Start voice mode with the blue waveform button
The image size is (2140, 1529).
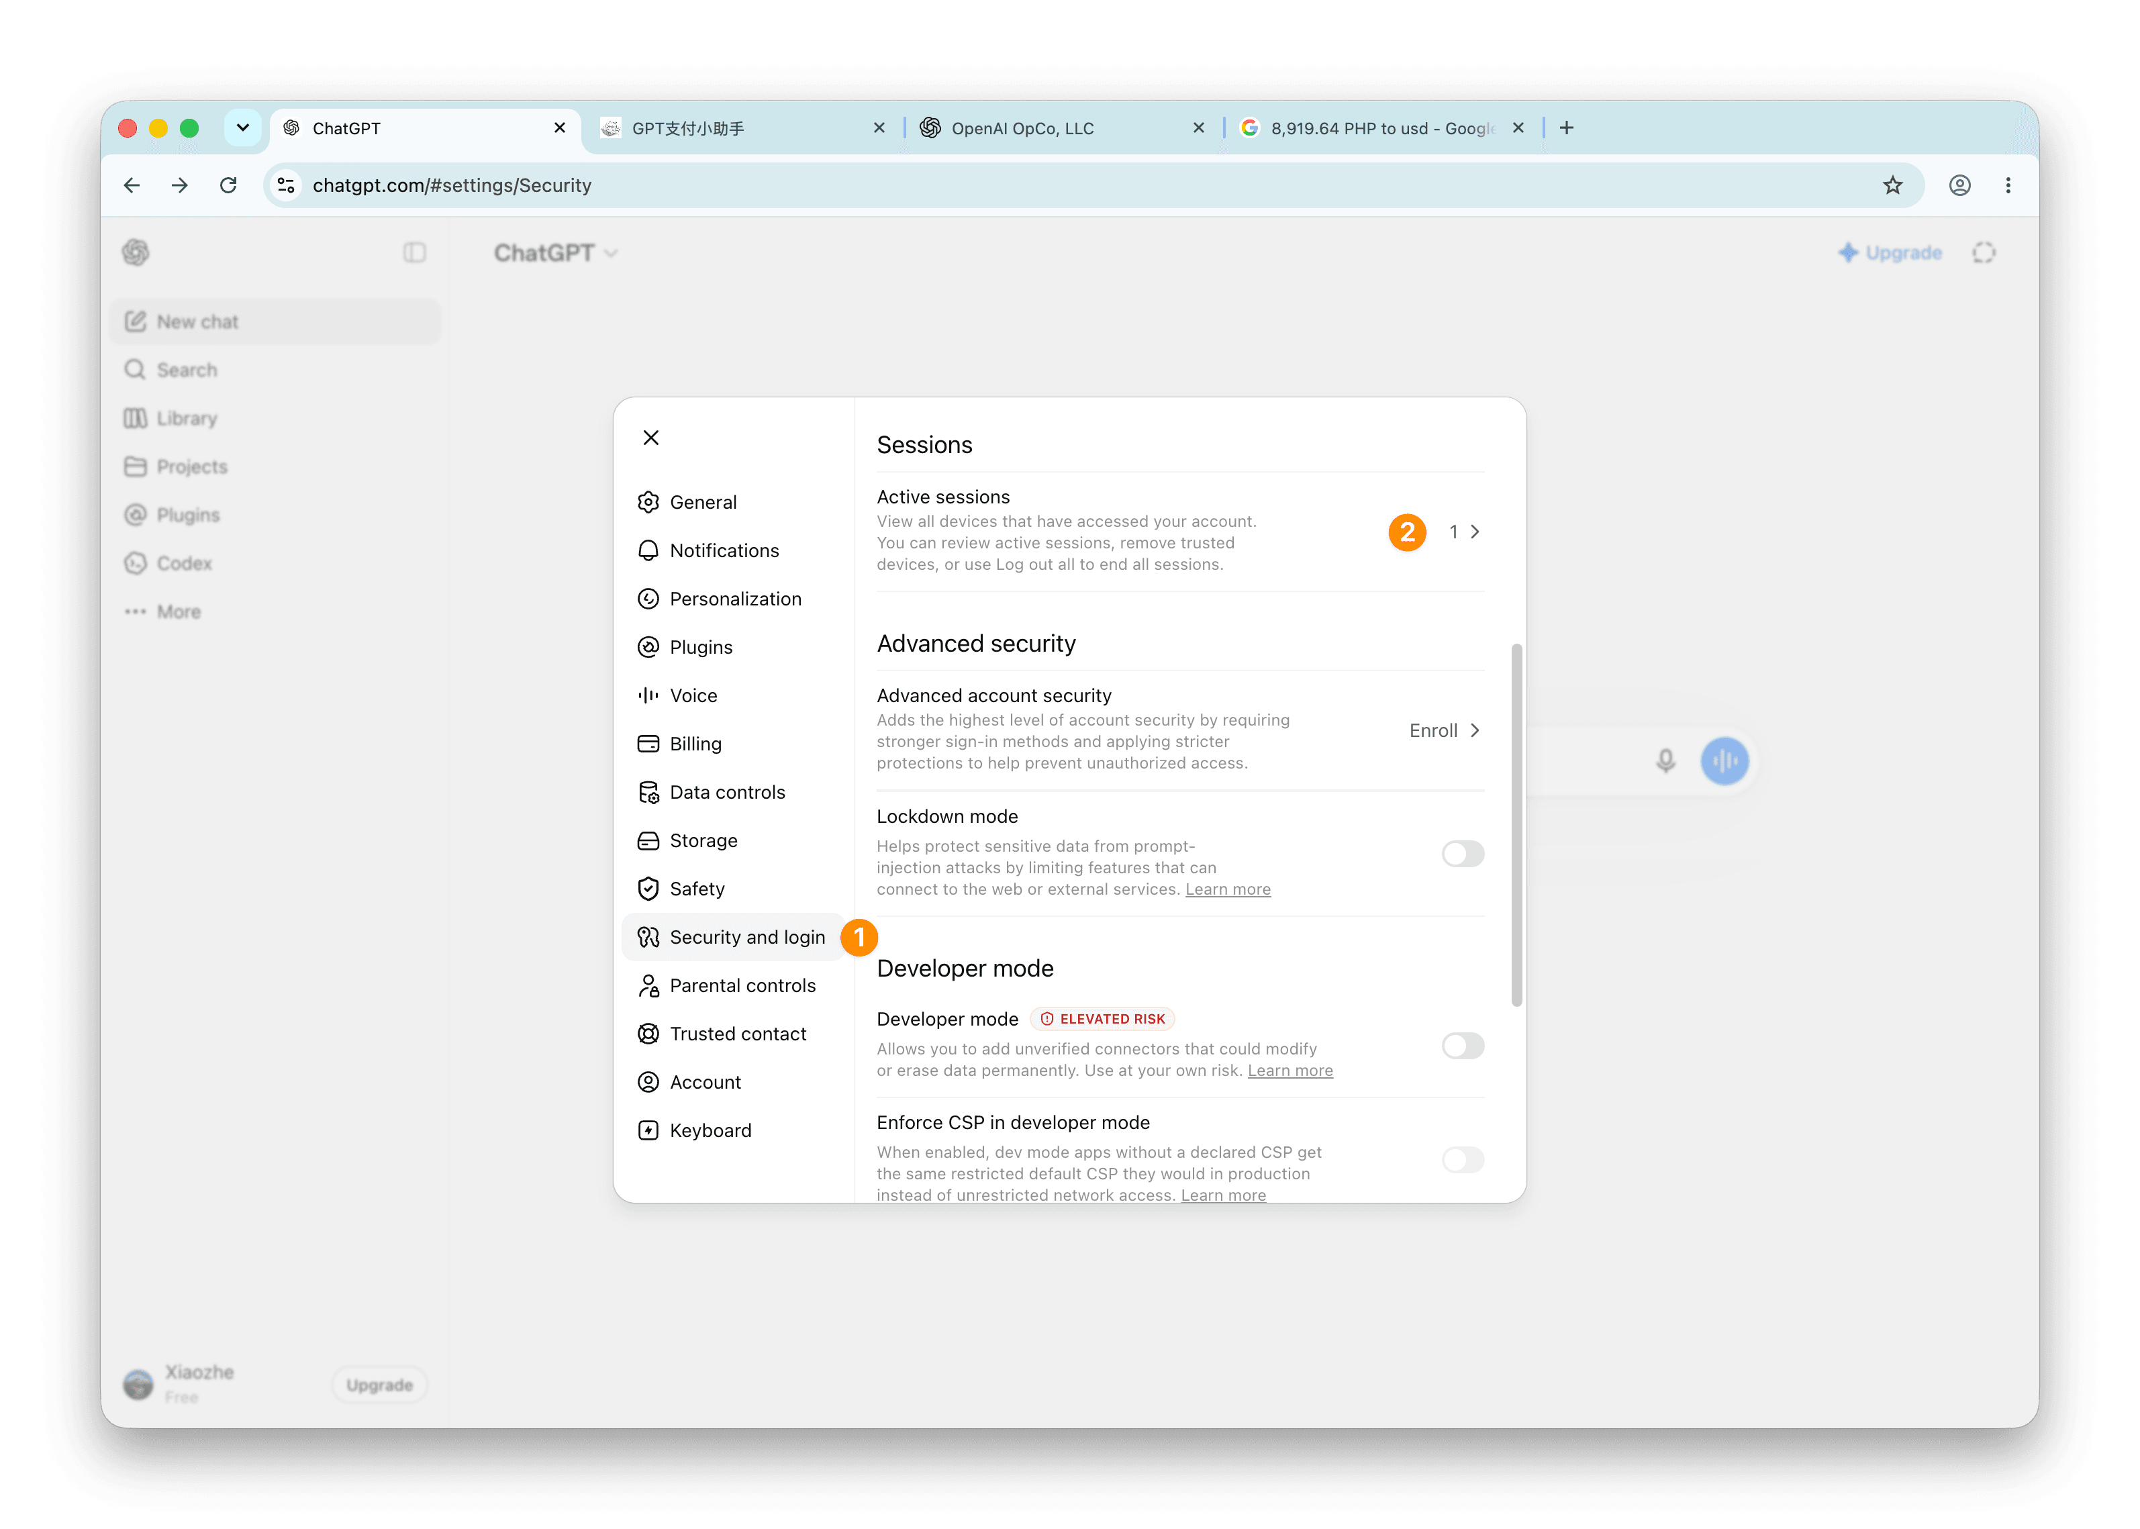tap(1724, 760)
